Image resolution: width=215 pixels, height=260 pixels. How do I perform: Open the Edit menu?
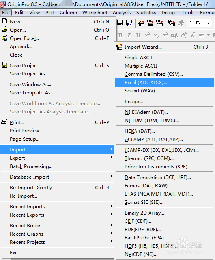point(19,13)
